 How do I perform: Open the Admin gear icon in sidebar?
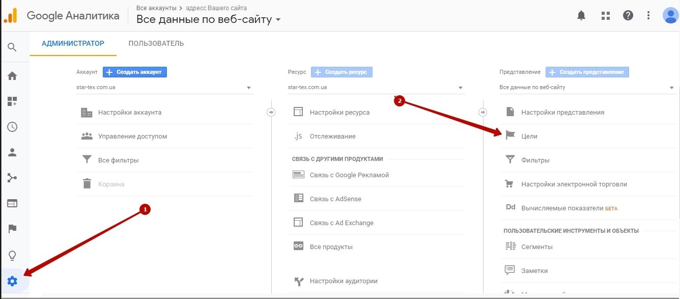click(x=12, y=281)
